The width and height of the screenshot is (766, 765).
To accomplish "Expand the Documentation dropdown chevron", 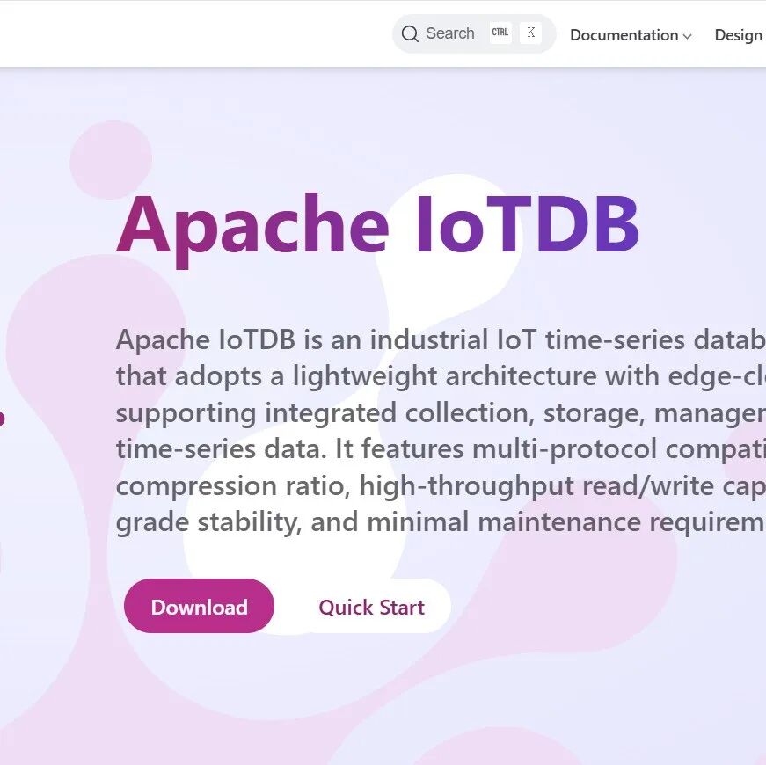I will click(x=687, y=36).
